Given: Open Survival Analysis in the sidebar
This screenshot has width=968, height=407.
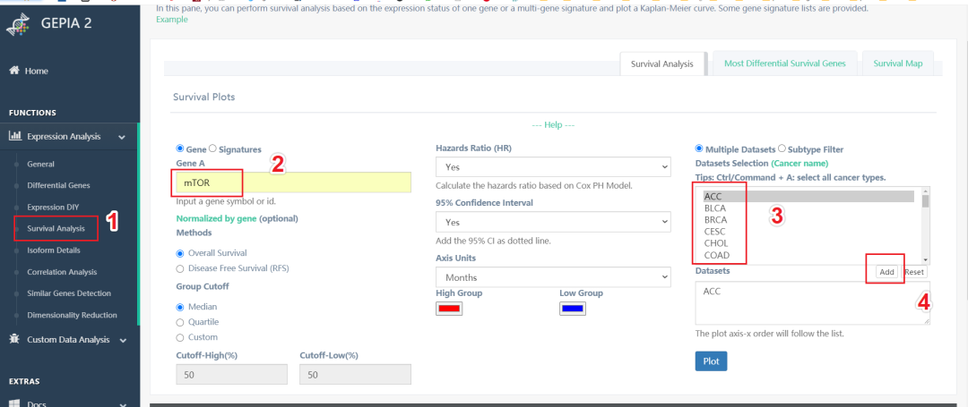Looking at the screenshot, I should [x=55, y=228].
